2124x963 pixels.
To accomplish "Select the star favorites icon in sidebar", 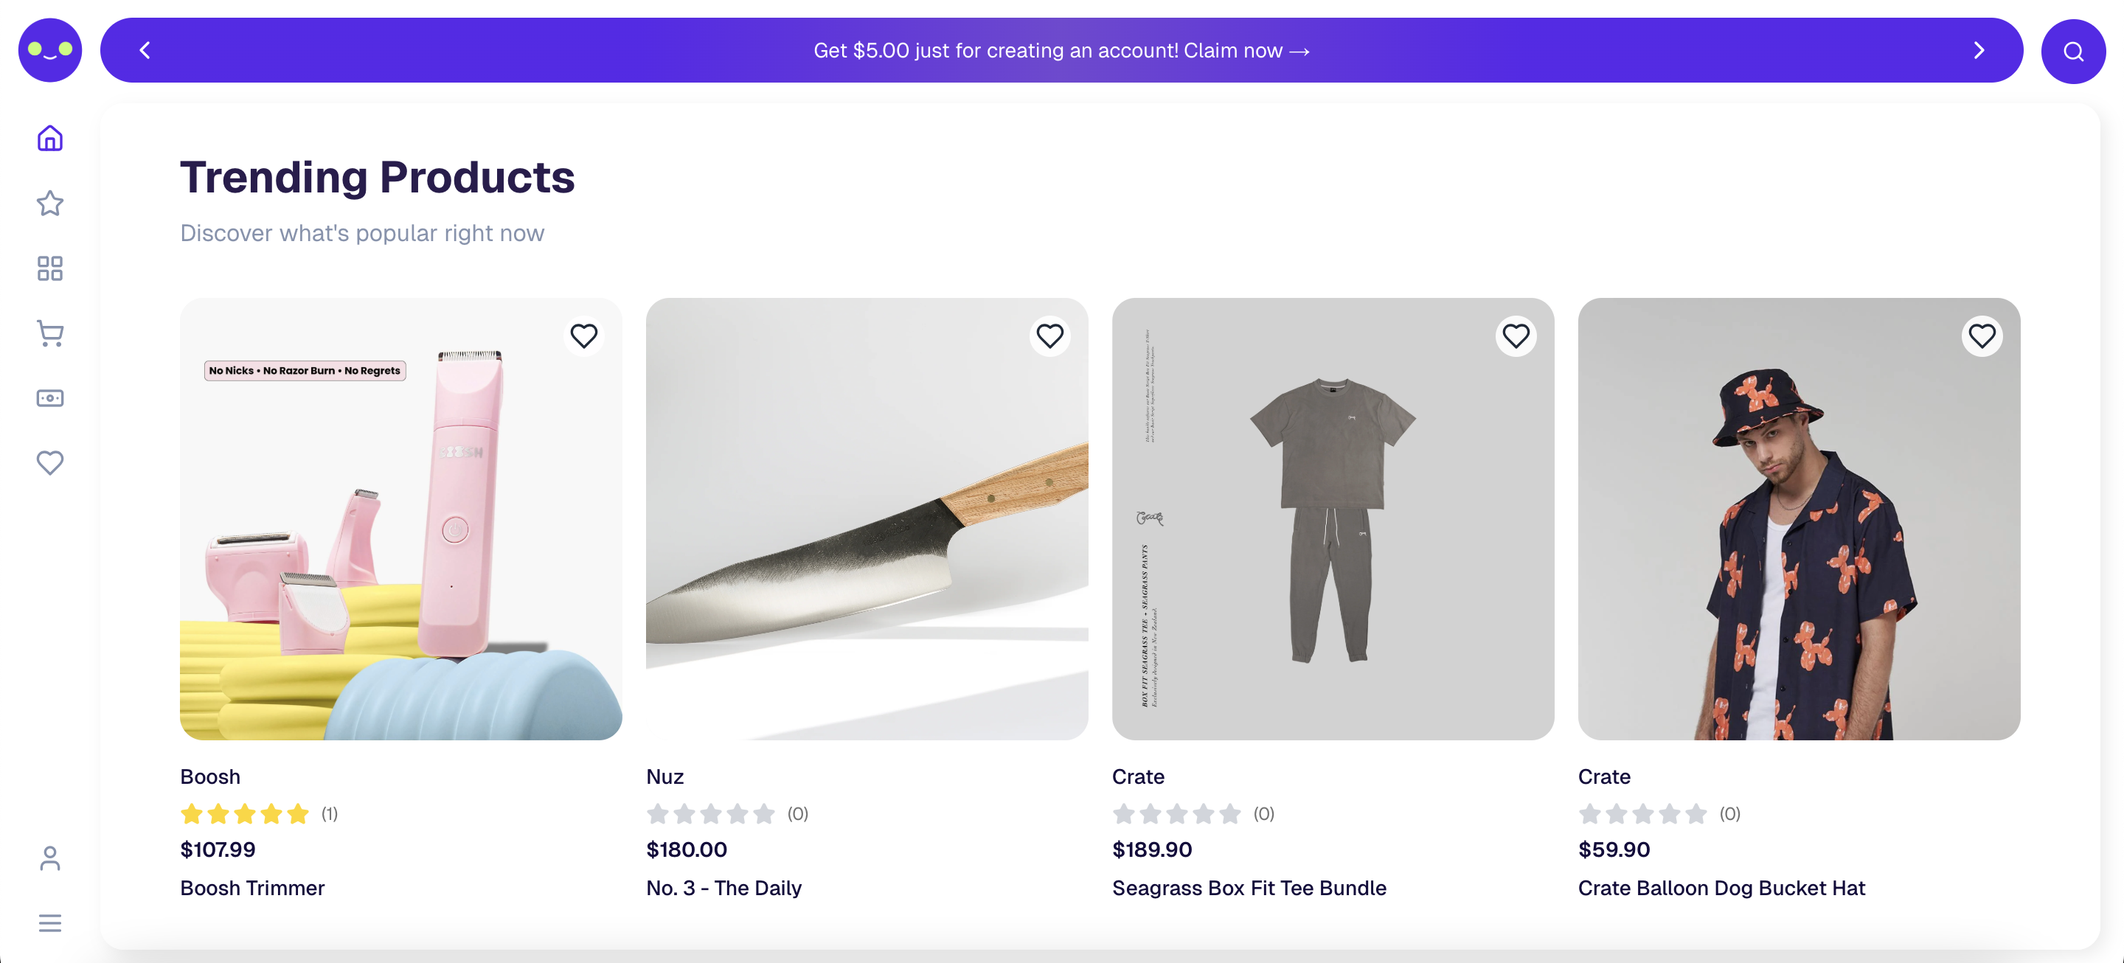I will point(49,203).
